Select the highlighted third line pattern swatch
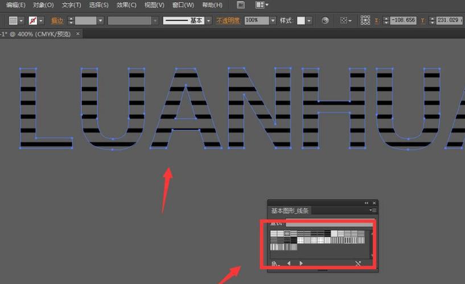Screen dimensions: 465x284 tap(287, 233)
